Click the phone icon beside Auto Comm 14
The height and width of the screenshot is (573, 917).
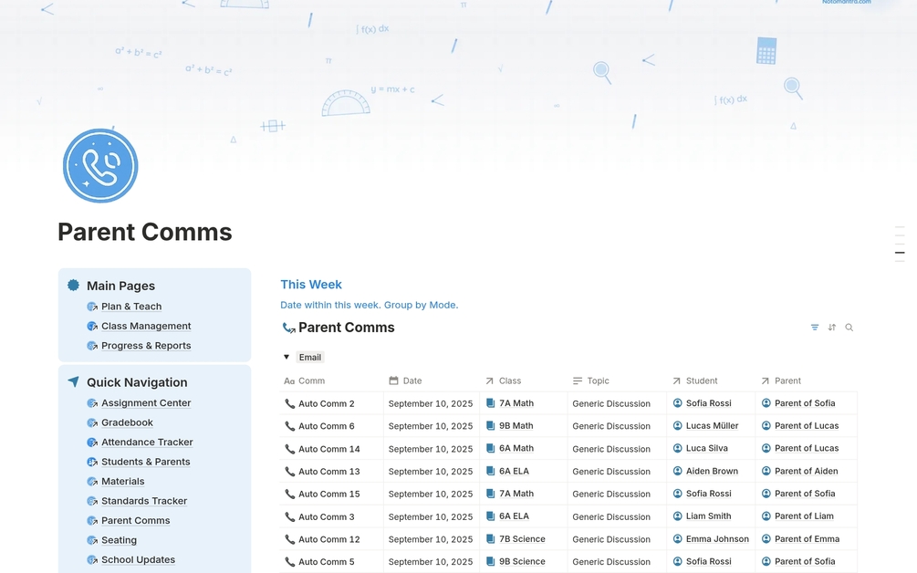(289, 449)
